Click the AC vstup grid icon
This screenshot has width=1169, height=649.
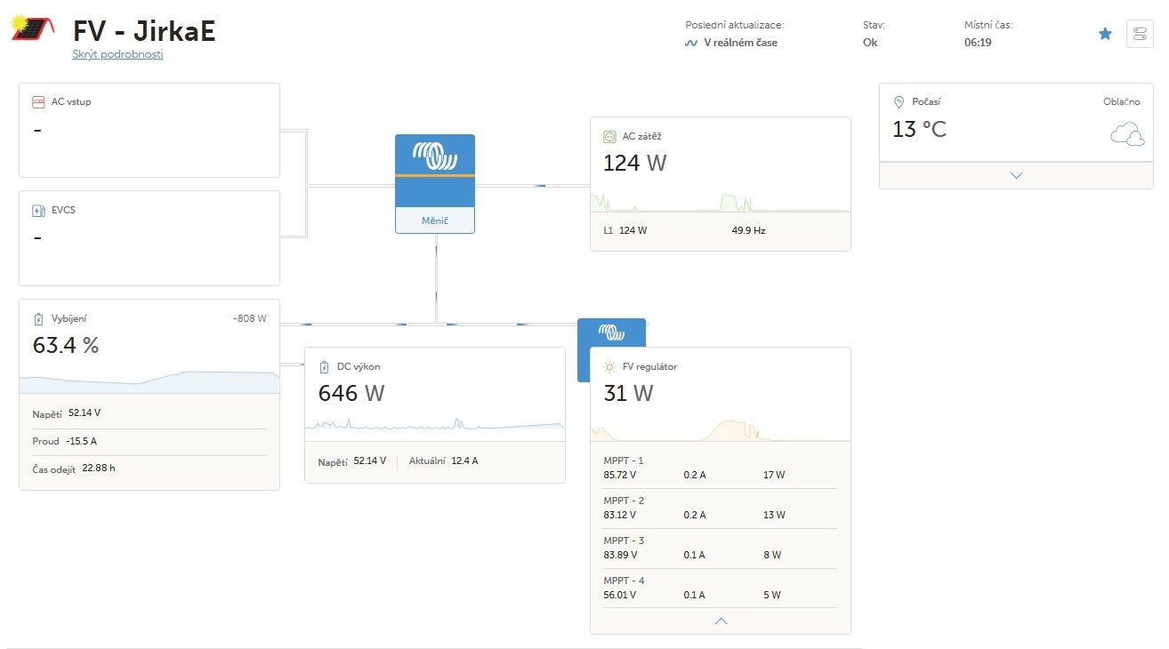pyautogui.click(x=38, y=102)
